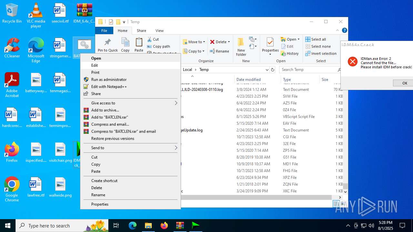This screenshot has height=232, width=413.
Task: Select wallwide.png on desktop
Action: [60, 187]
